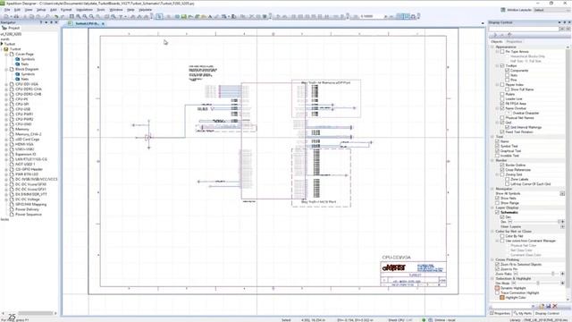
Task: Toggle the Pin Type Arrows checkbox
Action: [502, 52]
